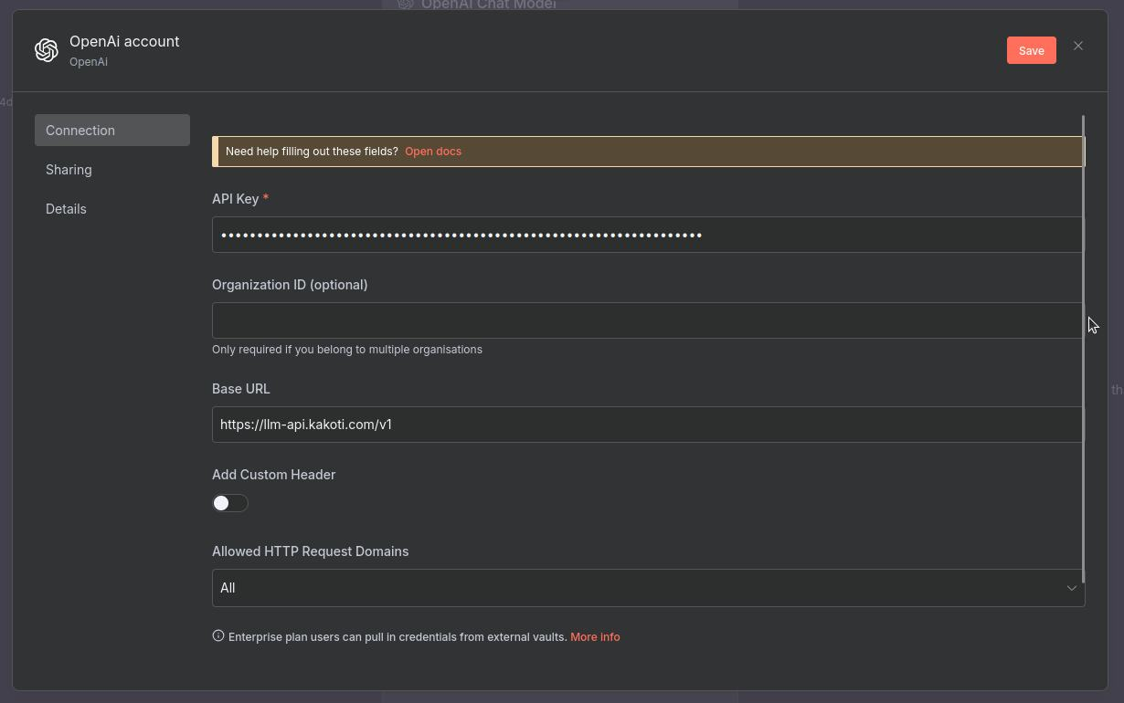Open the More info link
The image size is (1124, 703).
point(595,637)
